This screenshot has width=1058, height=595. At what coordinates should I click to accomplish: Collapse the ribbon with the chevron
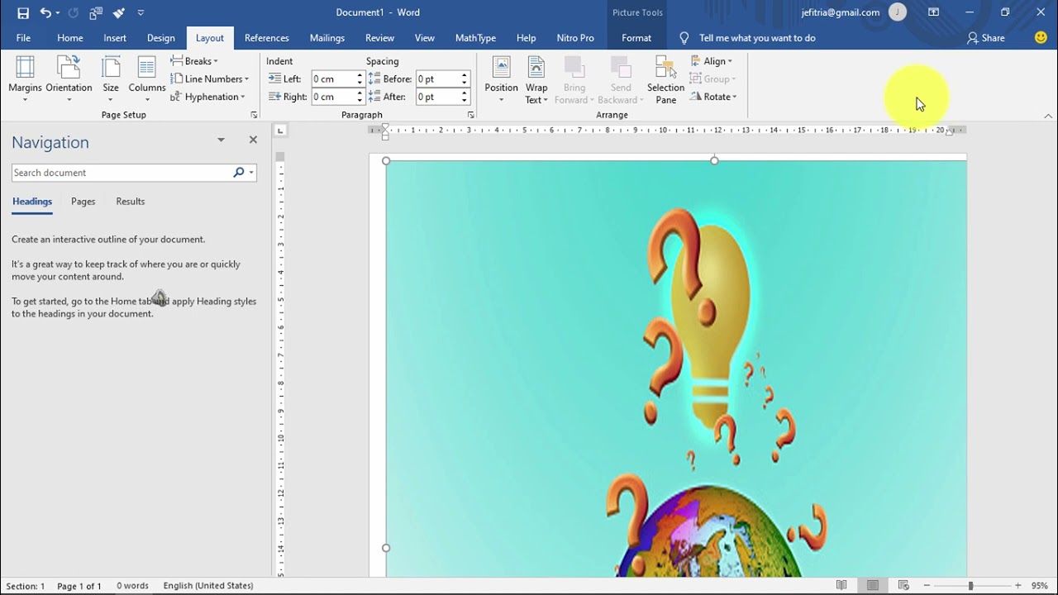click(x=1048, y=116)
